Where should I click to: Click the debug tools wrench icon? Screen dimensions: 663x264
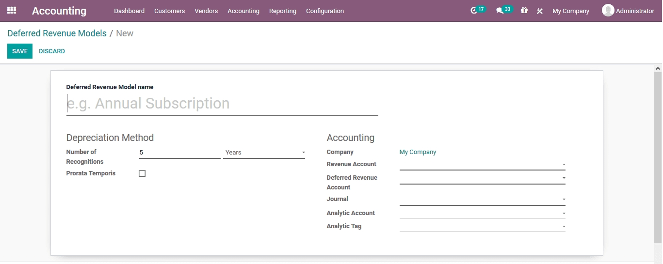(539, 11)
